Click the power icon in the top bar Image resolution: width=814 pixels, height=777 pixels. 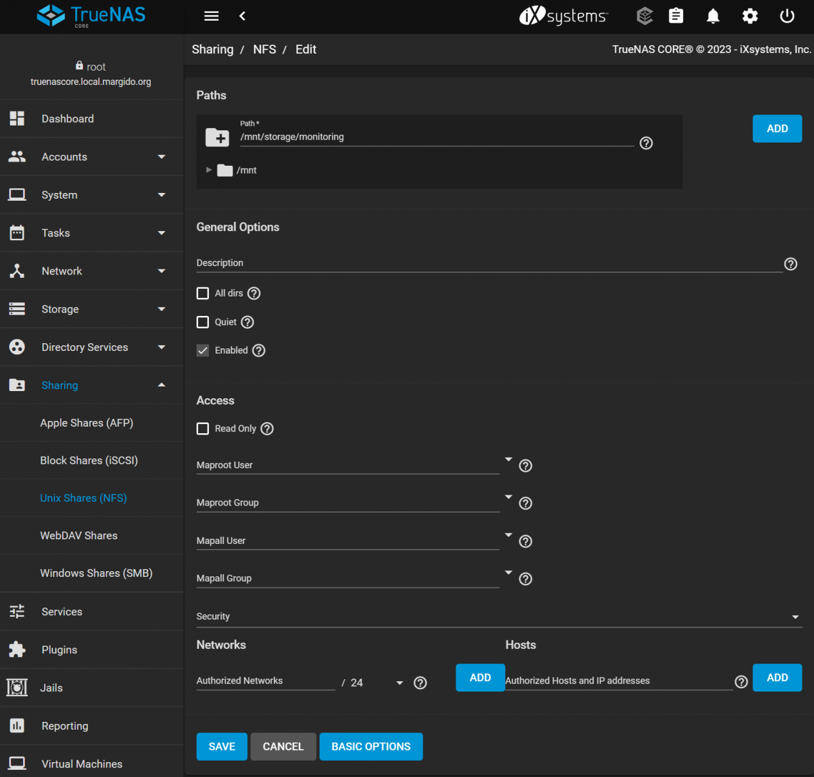[x=787, y=16]
